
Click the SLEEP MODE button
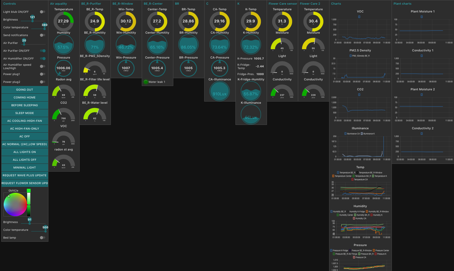coord(25,113)
